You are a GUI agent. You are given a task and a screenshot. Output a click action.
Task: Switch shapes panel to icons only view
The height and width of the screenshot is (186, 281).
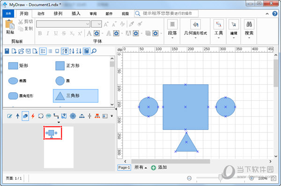pyautogui.click(x=57, y=51)
